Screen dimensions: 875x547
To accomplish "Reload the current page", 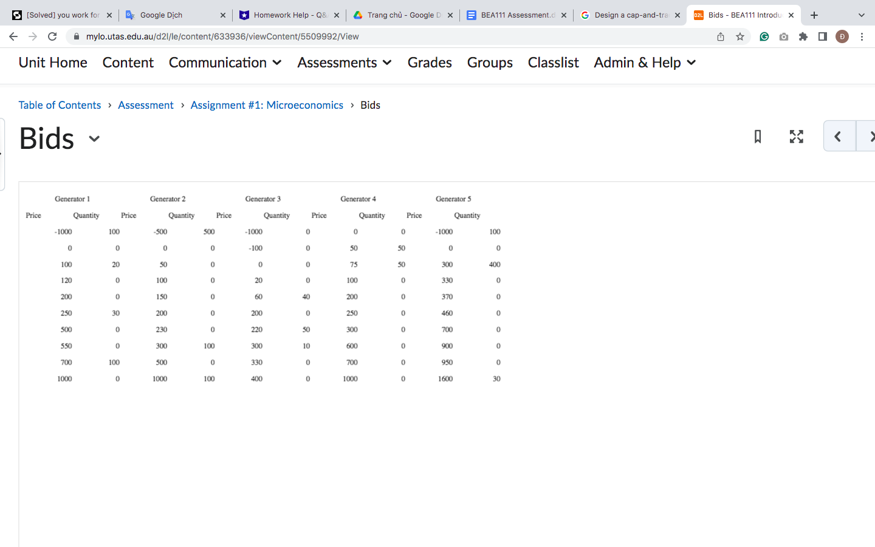I will pos(52,36).
